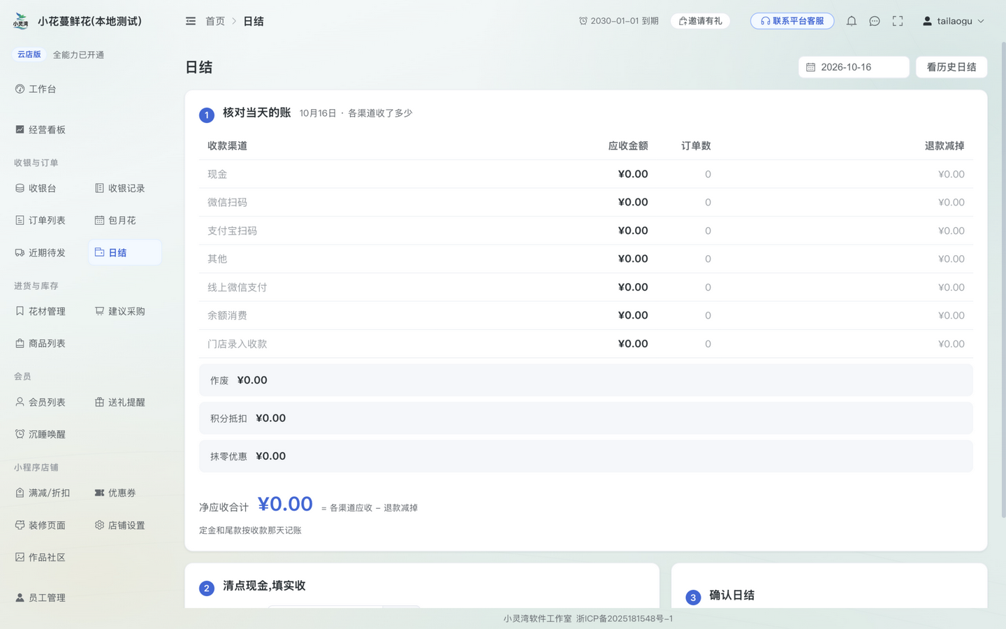Screen dimensions: 1006x629
Task: Go to 近期待发 deliveries
Action: tap(41, 252)
